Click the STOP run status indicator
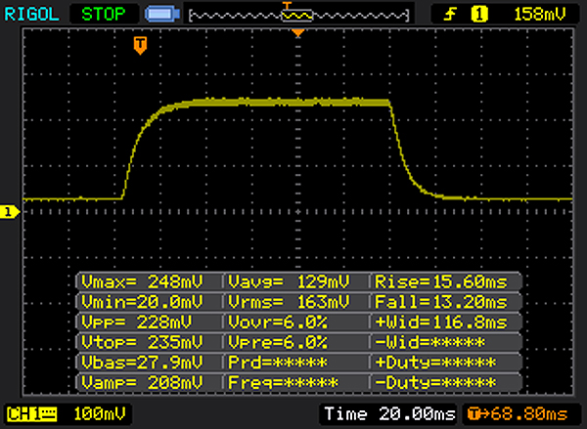The height and width of the screenshot is (429, 587). (104, 15)
